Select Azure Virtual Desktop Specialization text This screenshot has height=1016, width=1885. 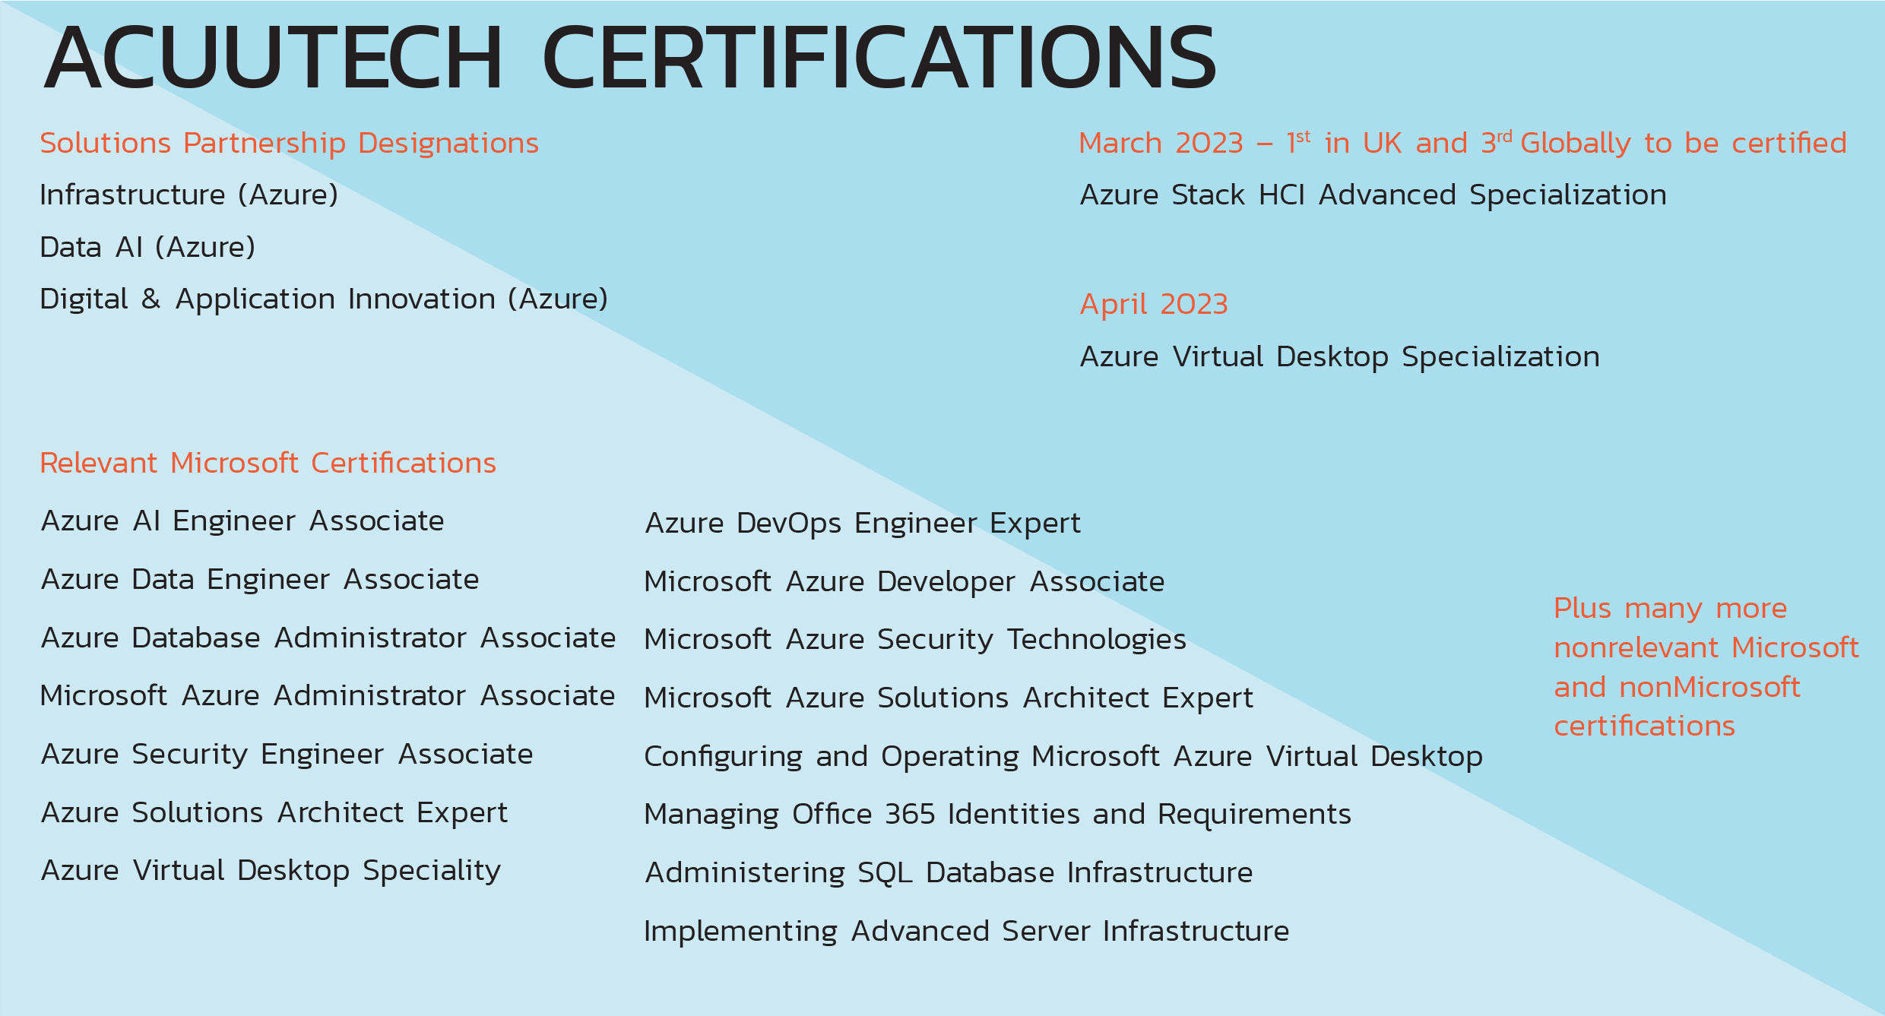[x=1339, y=357]
